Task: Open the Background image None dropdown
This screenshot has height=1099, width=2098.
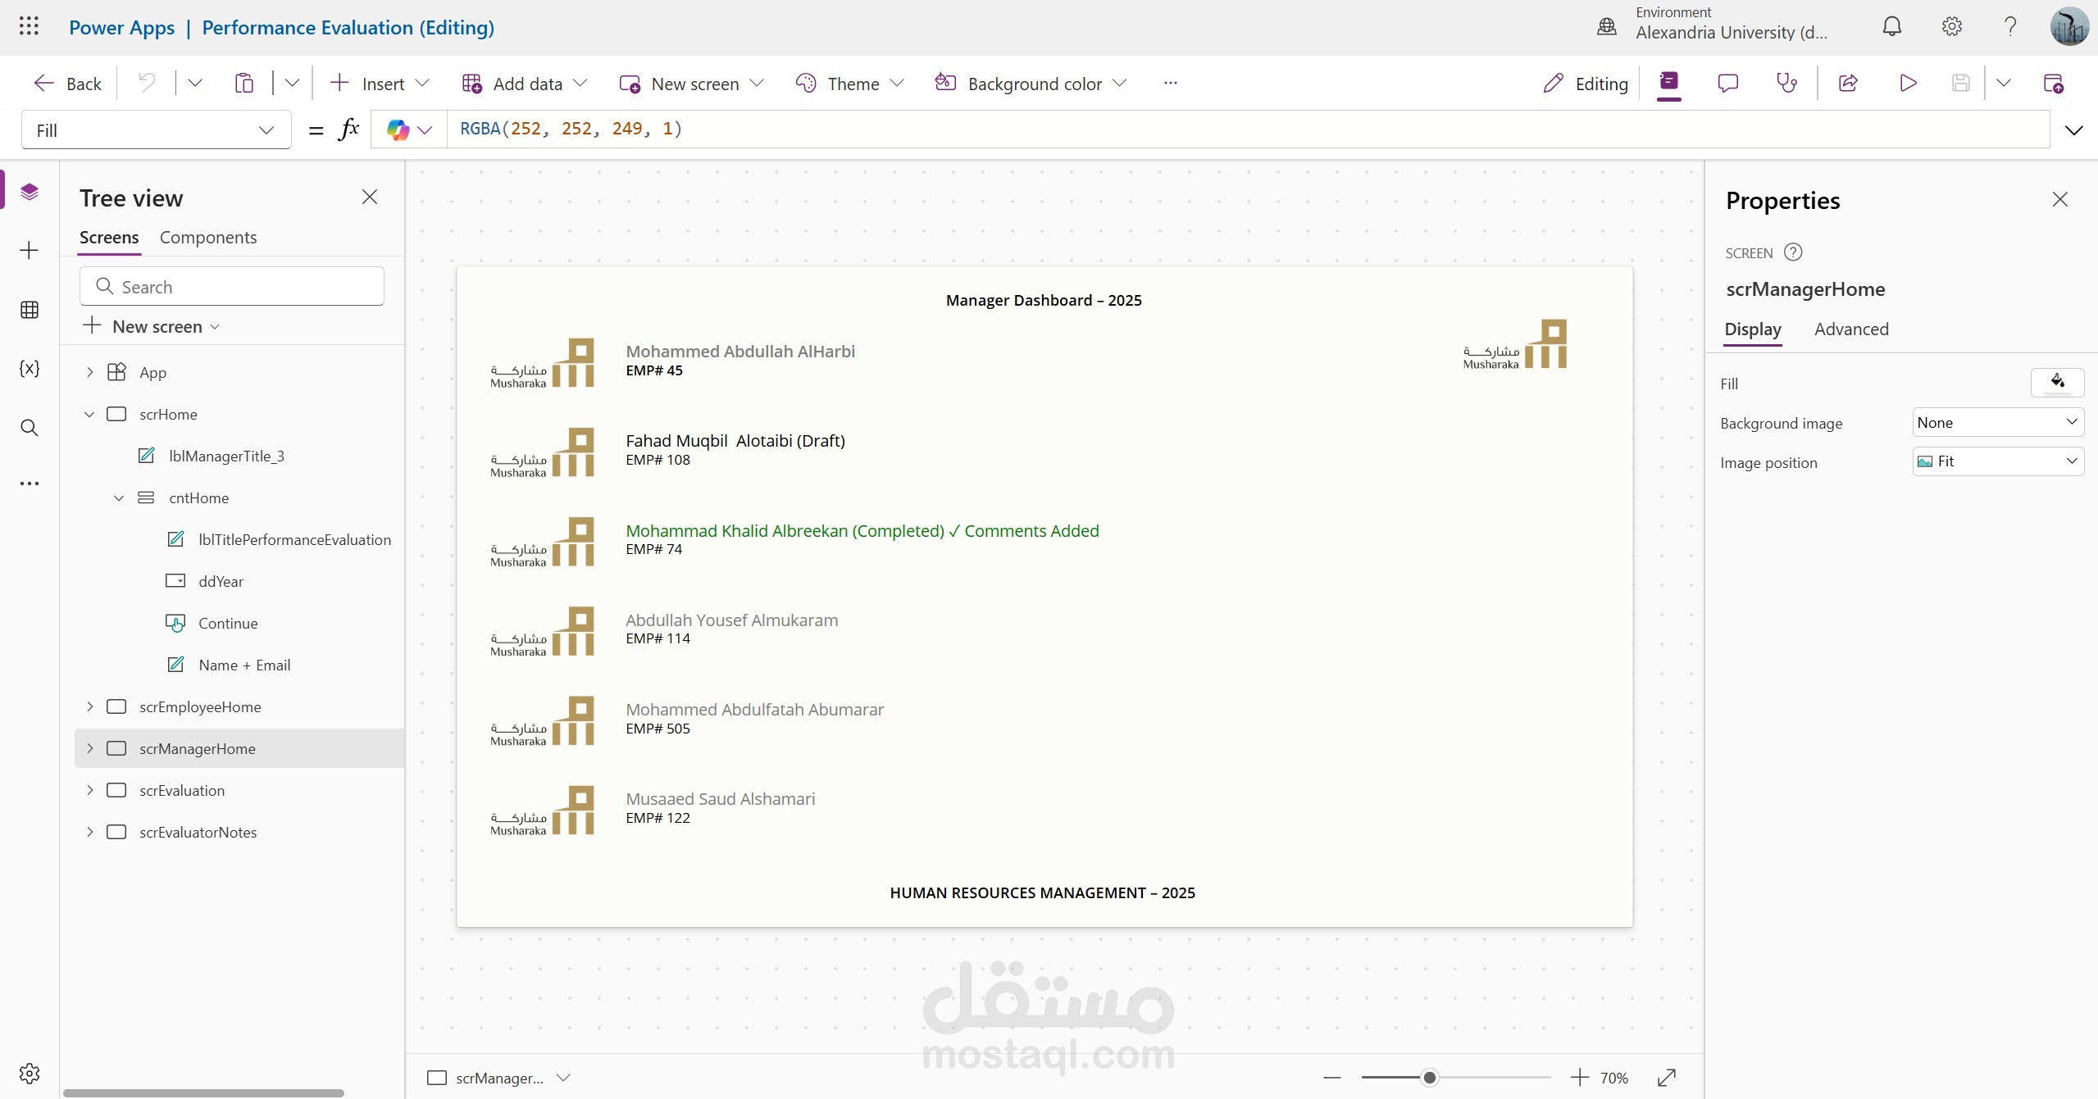Action: (x=1998, y=423)
